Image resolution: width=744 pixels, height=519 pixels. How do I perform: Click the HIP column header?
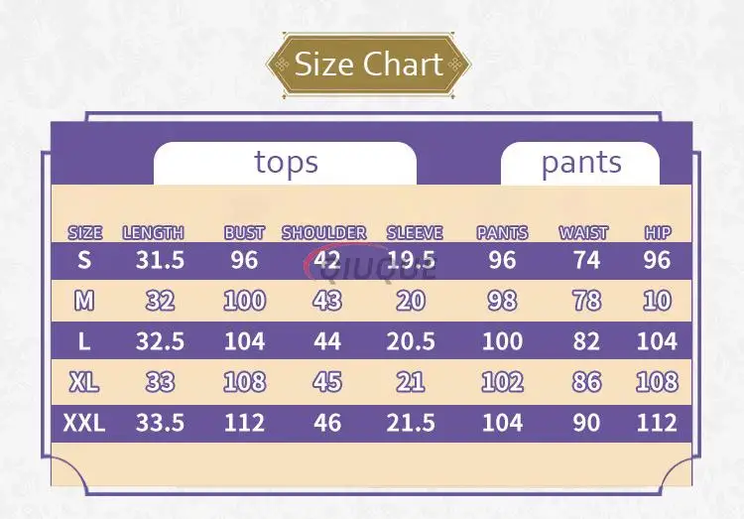[x=658, y=232]
